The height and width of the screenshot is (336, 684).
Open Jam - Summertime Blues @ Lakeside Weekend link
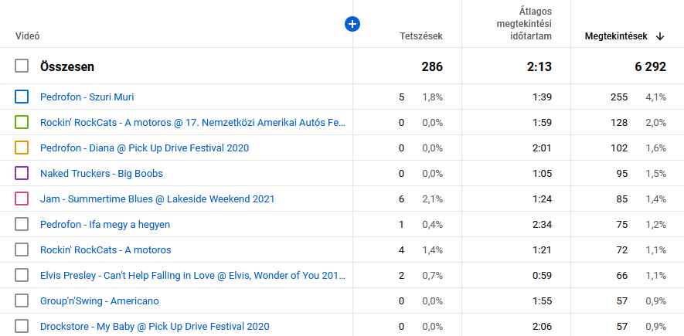[157, 199]
